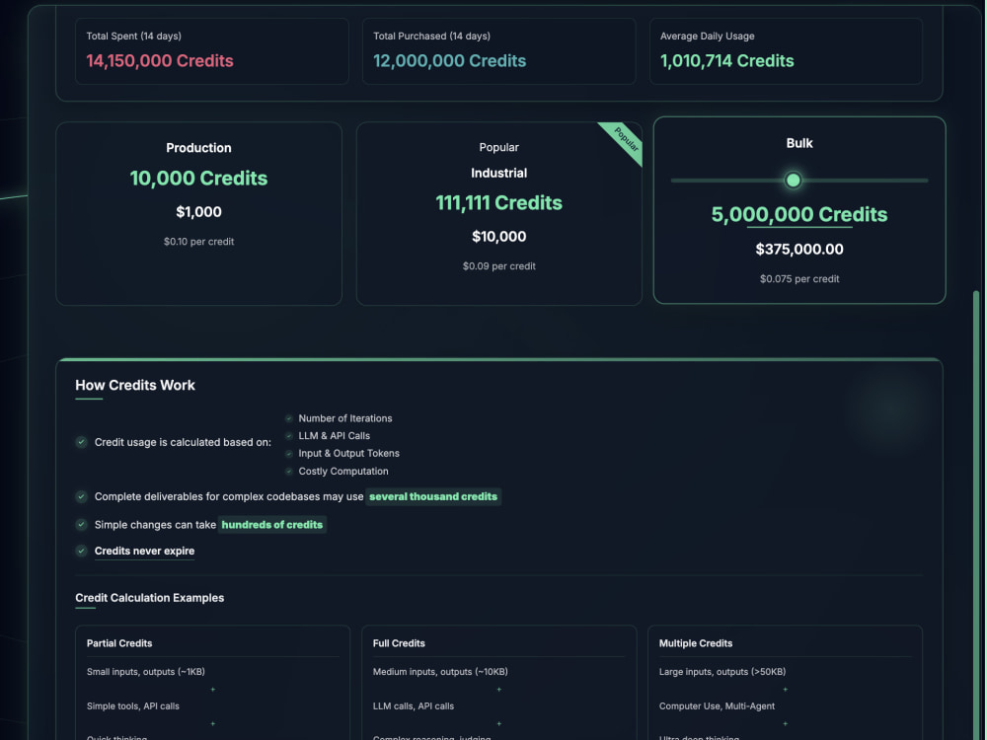Click the '$0.075 per credit' rate text
The height and width of the screenshot is (740, 987).
click(799, 279)
